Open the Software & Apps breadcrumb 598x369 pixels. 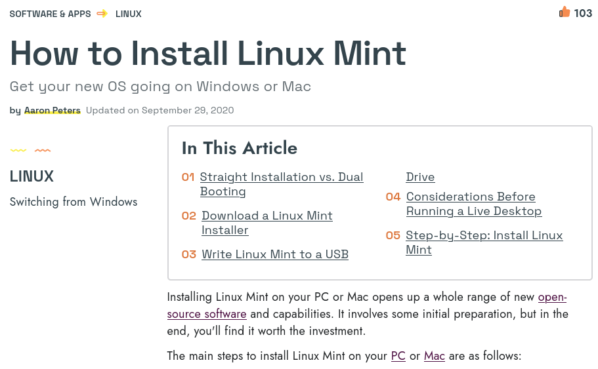pyautogui.click(x=50, y=14)
